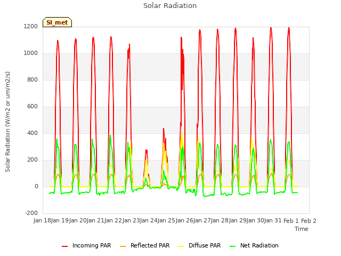Click the Jan 24 x-axis date label
The image size is (341, 256).
coord(149,220)
